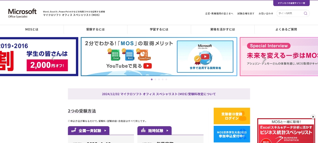This screenshot has height=143, width=318.
Task: Click MOS世界学生大会2025 参加申込 banner
Action: point(232,134)
